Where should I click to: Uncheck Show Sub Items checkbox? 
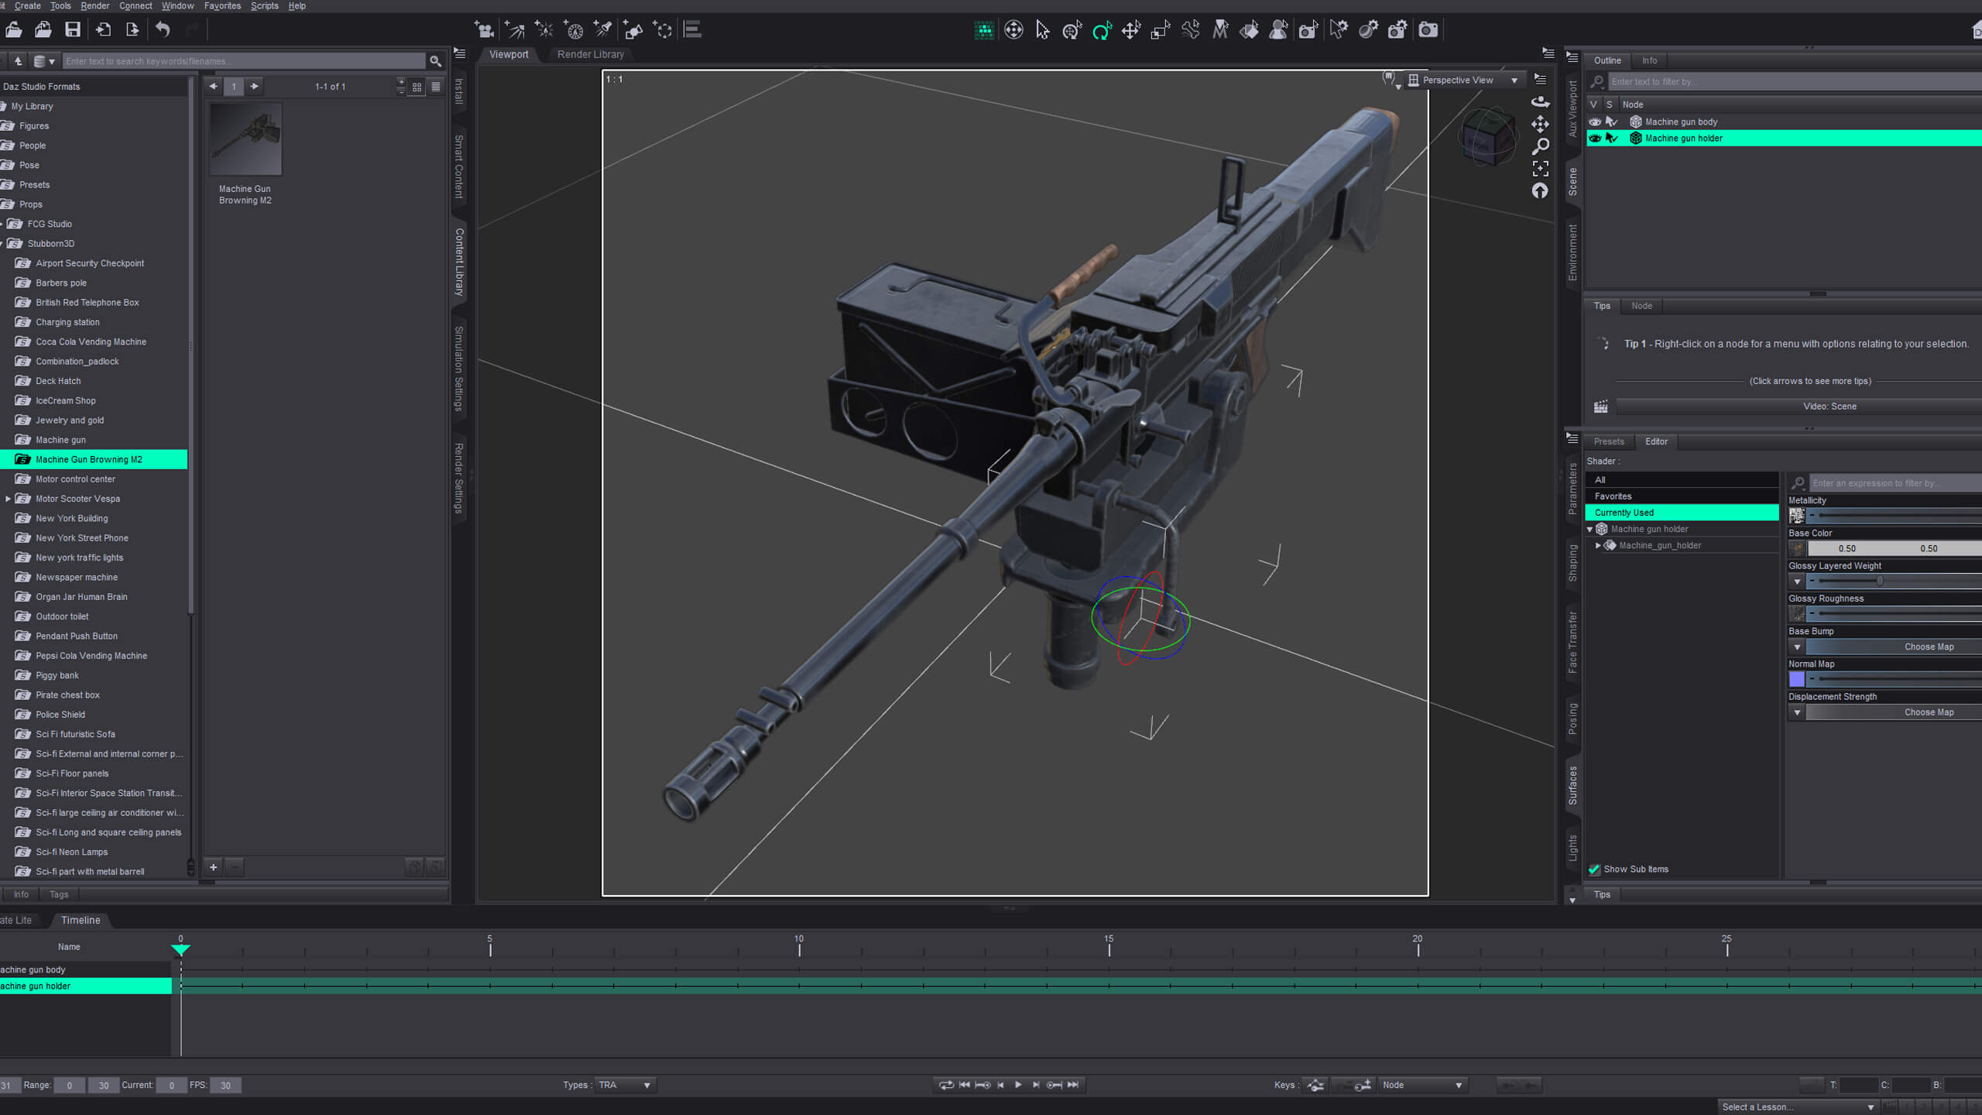1594,870
